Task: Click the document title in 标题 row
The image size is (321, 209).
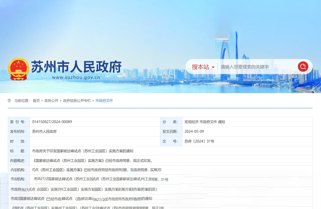Action: point(83,151)
